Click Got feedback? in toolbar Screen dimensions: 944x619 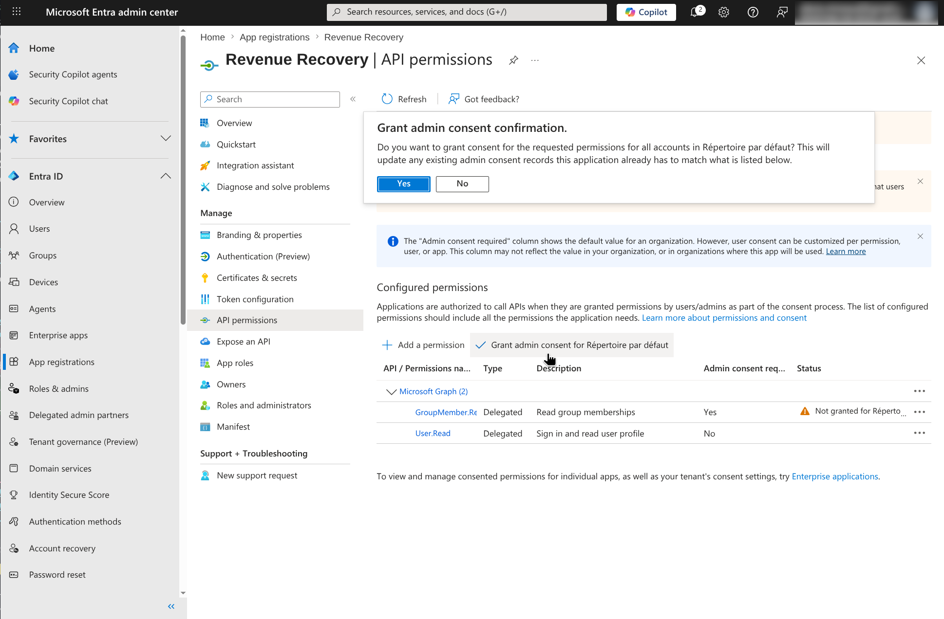pos(484,99)
